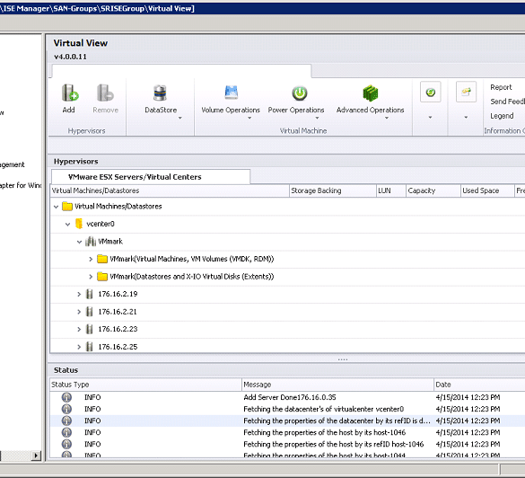The height and width of the screenshot is (478, 525).
Task: Select the Virtual Machines/Datastores root folder icon
Action: click(x=67, y=206)
